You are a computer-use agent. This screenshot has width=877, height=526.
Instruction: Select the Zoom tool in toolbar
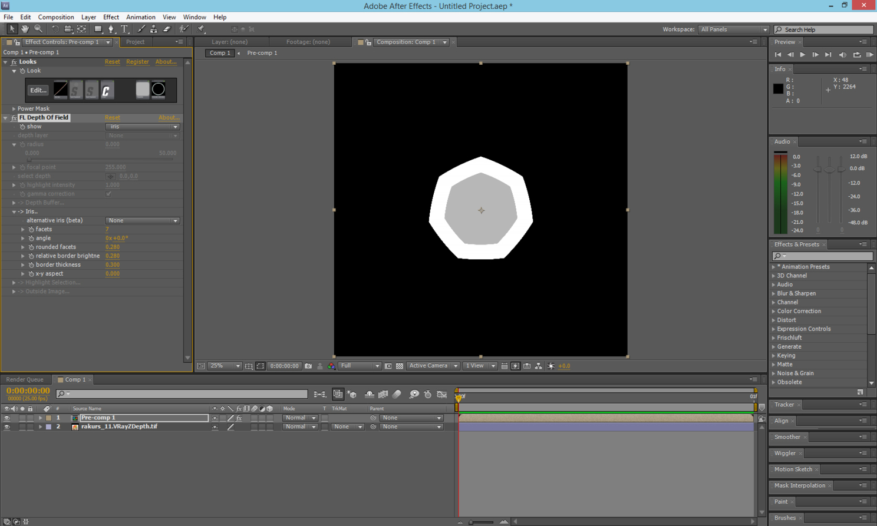[x=38, y=29]
